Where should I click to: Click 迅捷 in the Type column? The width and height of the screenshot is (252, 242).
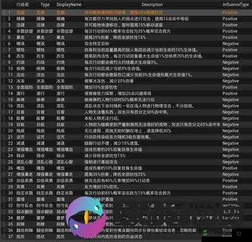tap(40, 25)
